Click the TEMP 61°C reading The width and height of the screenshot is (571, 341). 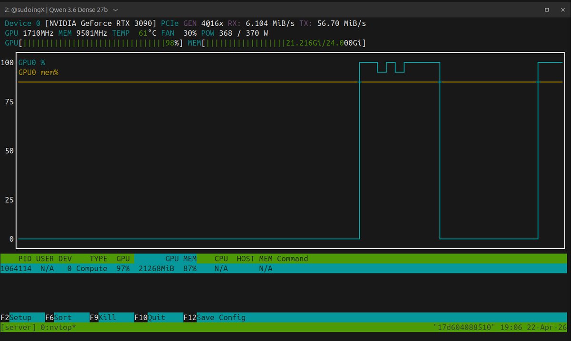(134, 33)
